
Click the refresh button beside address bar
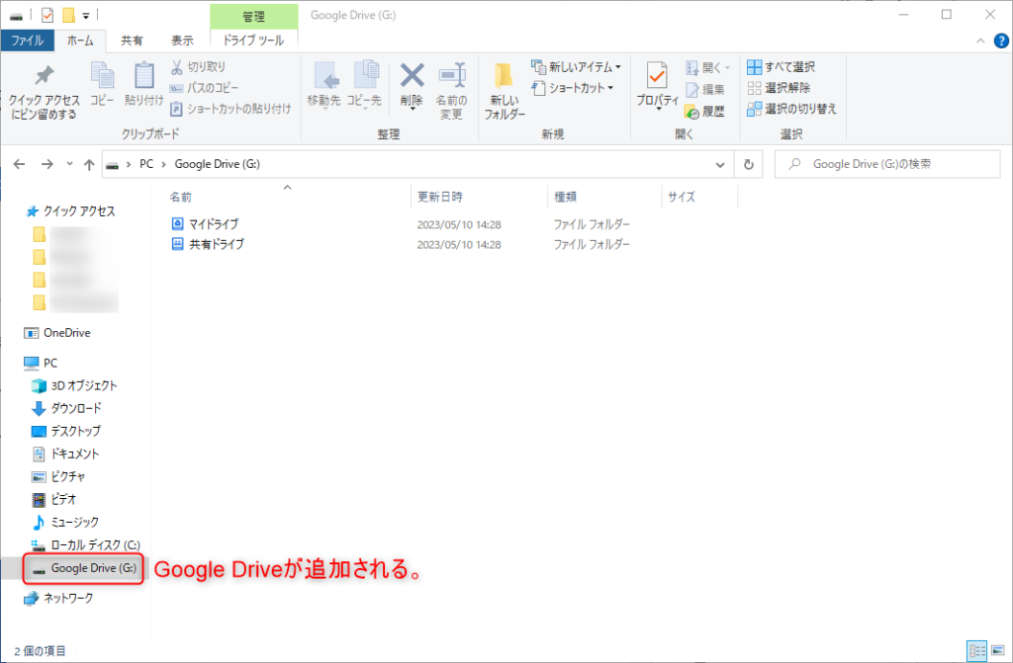[749, 165]
